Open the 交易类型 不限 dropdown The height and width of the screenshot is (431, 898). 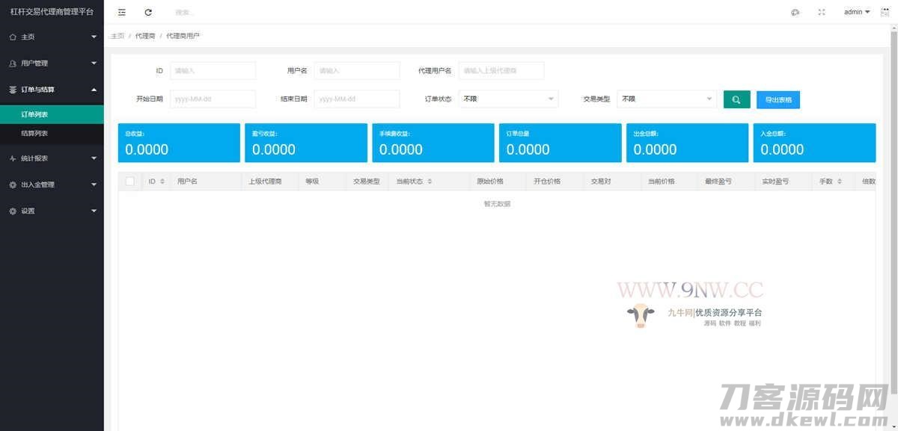666,99
